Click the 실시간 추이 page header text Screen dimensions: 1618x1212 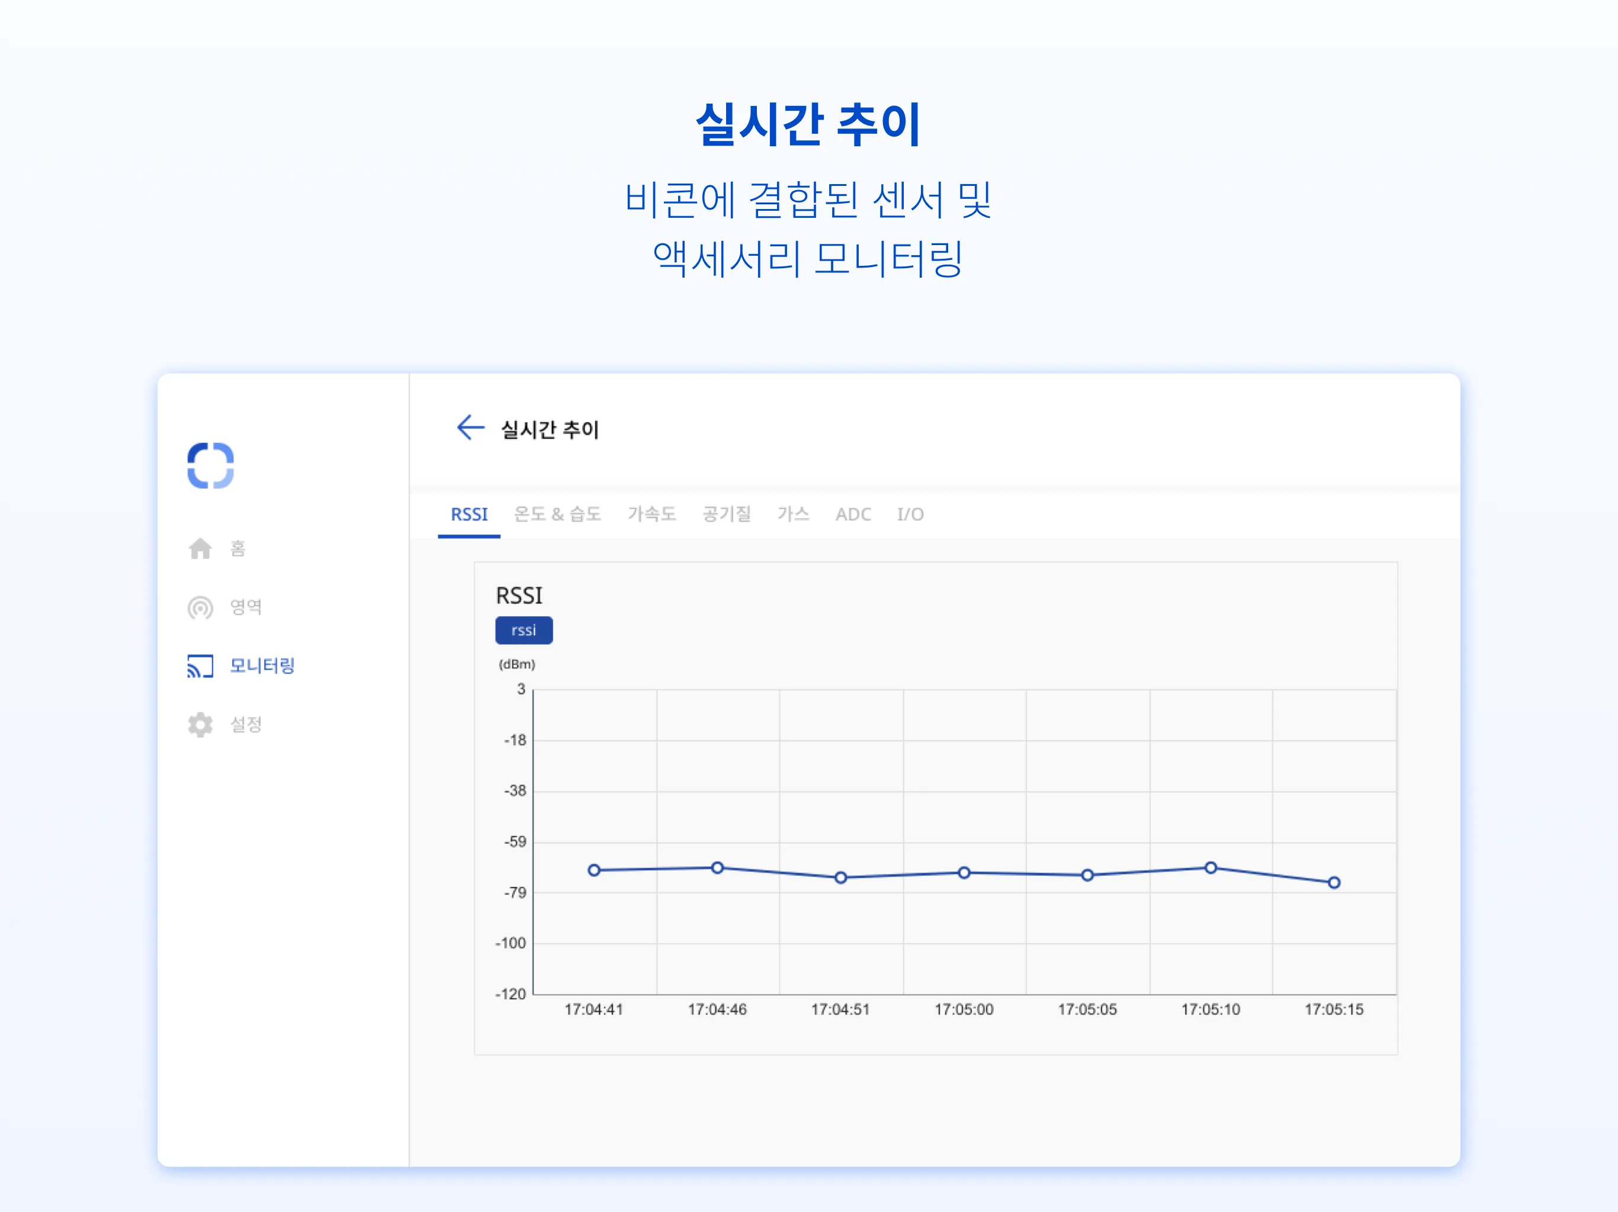[550, 429]
